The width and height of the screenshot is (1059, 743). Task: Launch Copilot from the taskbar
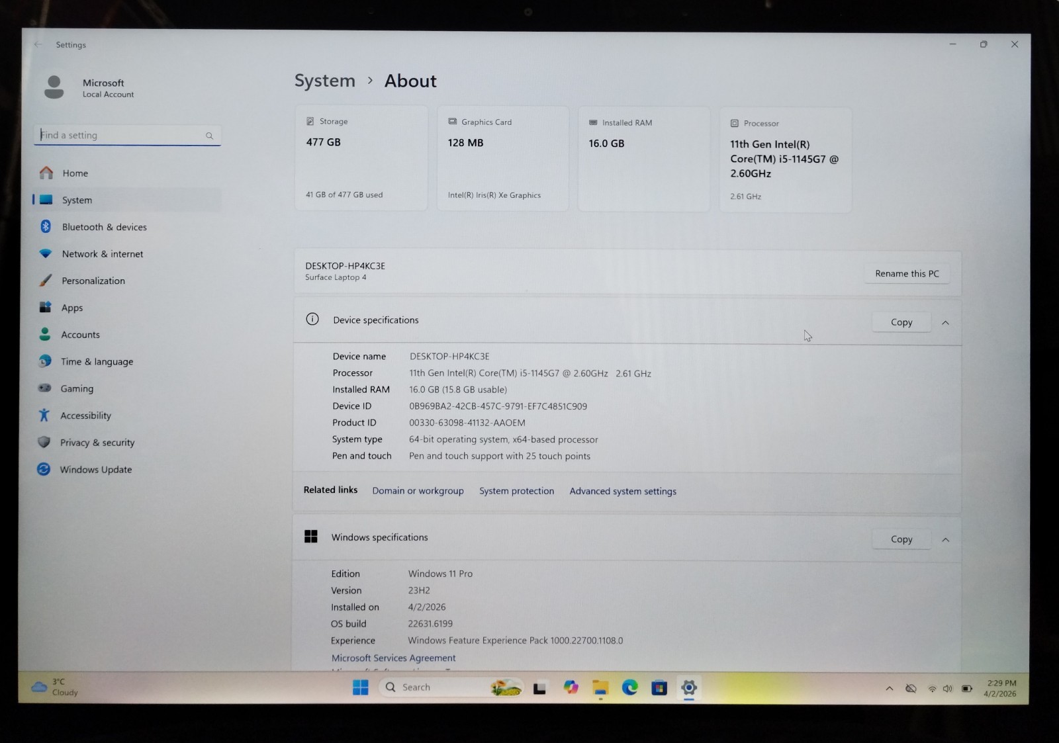tap(571, 688)
